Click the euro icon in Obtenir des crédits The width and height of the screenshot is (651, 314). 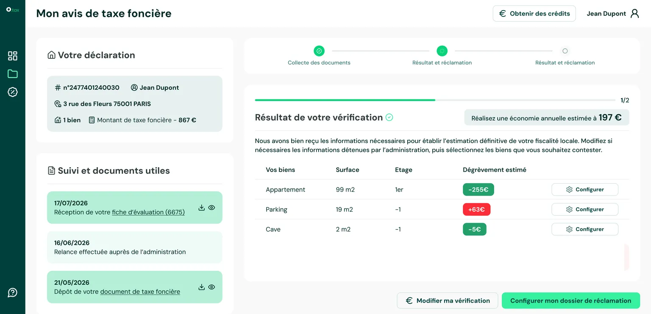(x=503, y=14)
